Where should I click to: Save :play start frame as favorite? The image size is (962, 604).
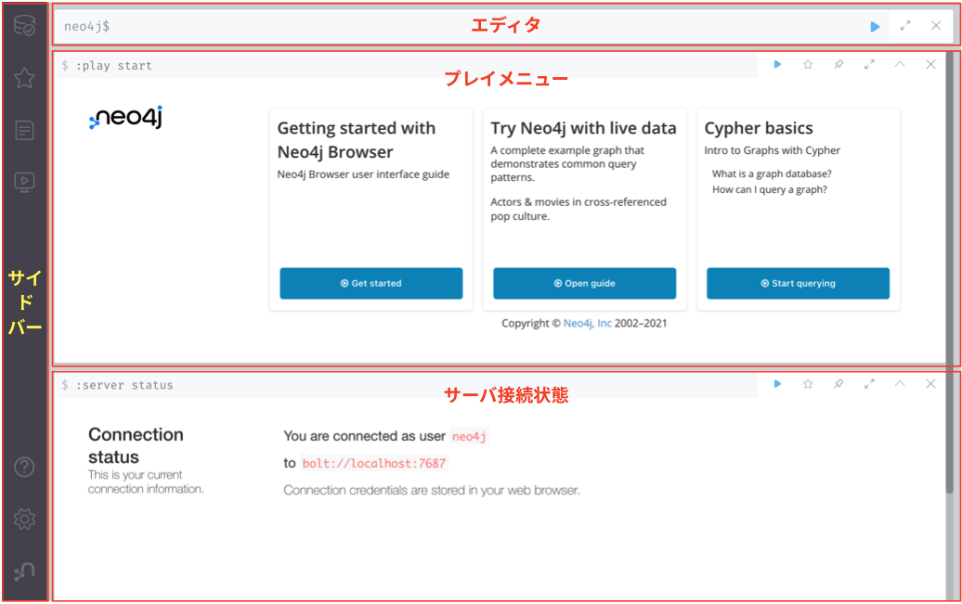(x=808, y=65)
